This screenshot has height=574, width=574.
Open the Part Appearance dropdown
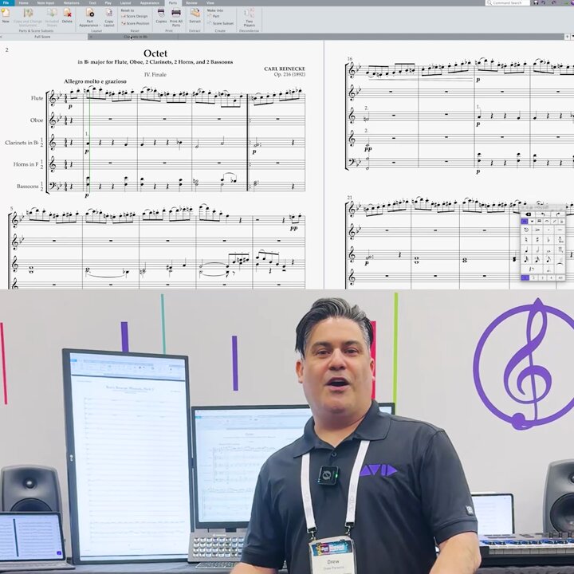[90, 18]
